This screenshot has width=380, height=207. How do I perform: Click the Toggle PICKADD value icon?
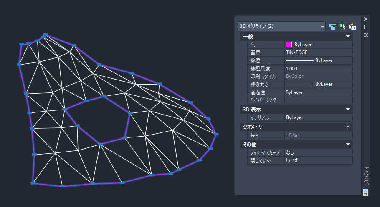tap(332, 26)
